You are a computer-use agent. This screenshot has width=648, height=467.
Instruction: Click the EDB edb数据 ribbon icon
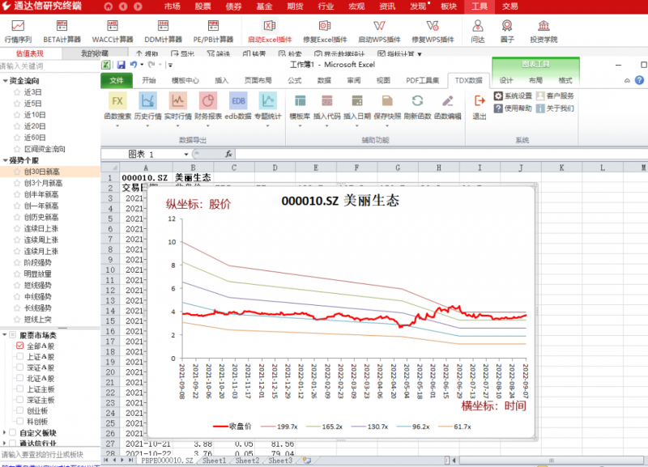(x=238, y=100)
